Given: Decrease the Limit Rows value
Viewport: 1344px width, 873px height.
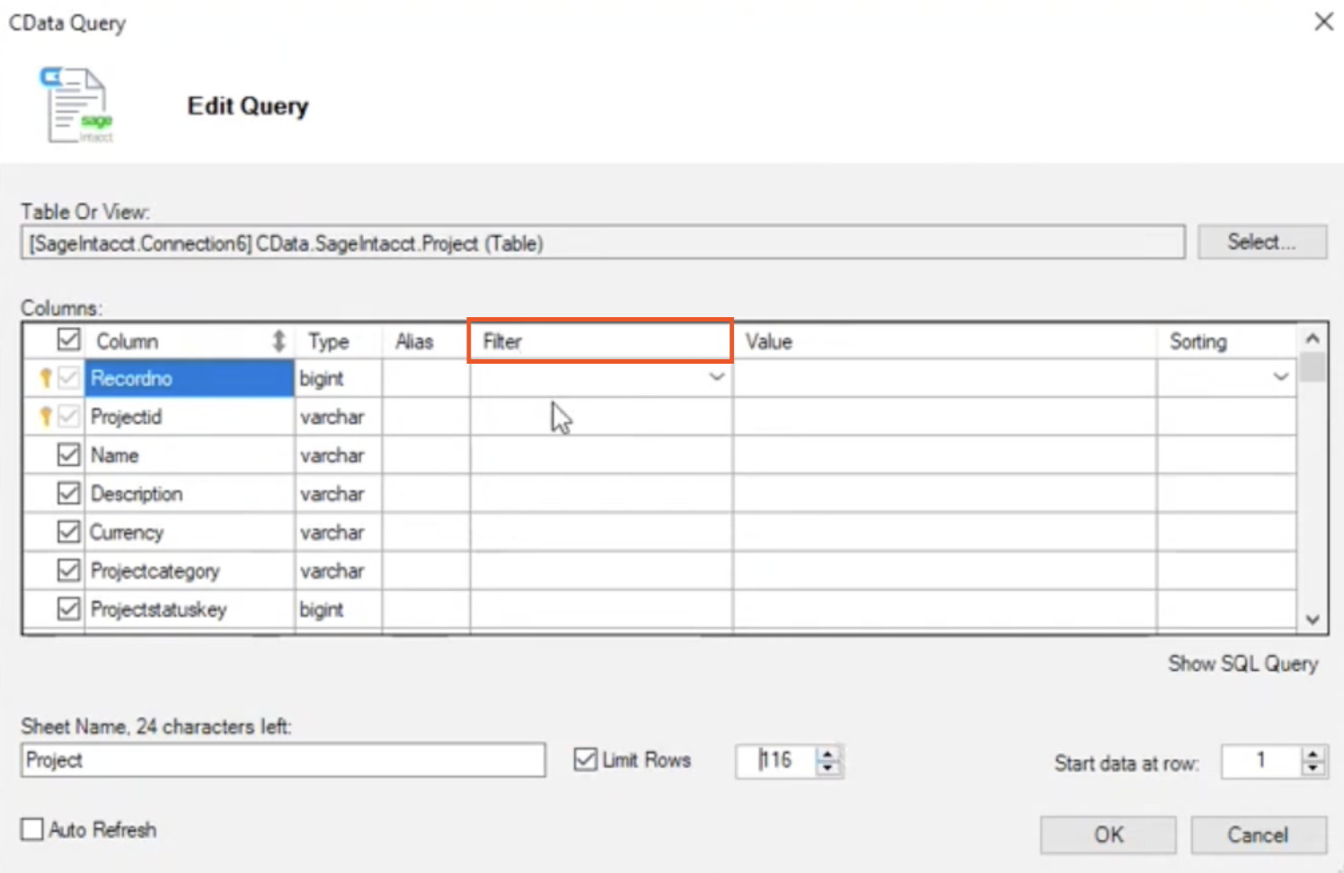Looking at the screenshot, I should click(x=827, y=769).
